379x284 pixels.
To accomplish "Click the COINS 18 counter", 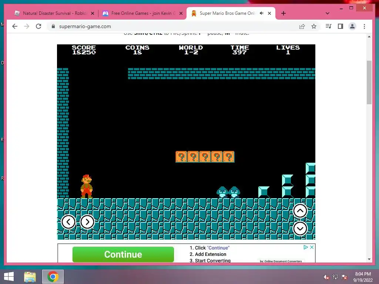I will (137, 50).
